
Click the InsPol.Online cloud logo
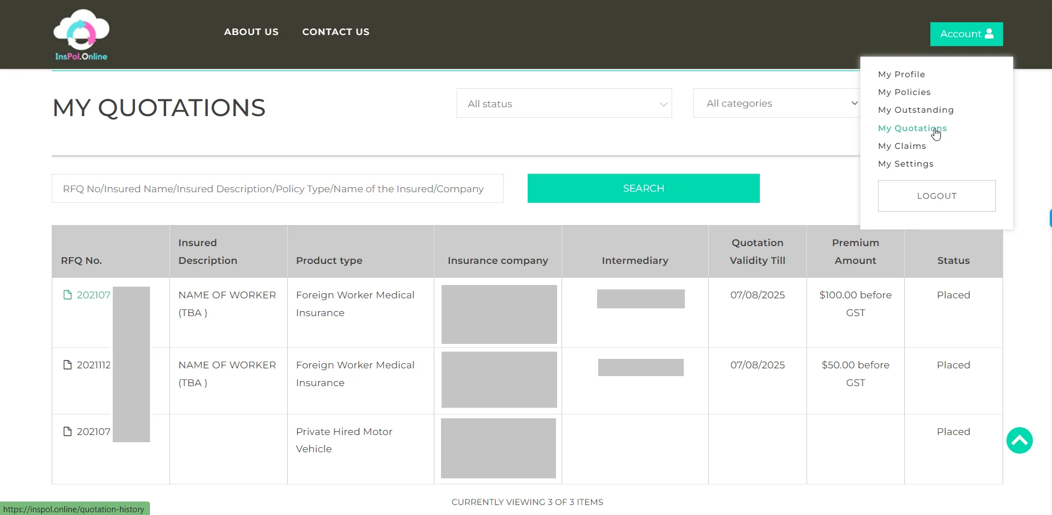(81, 34)
